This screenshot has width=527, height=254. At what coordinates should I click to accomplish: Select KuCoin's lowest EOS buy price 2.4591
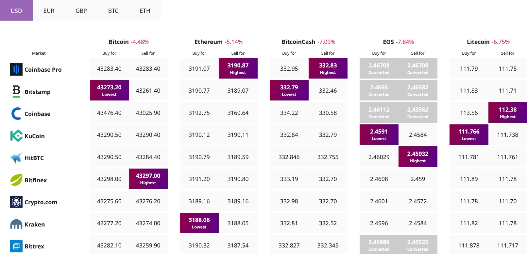(x=379, y=135)
